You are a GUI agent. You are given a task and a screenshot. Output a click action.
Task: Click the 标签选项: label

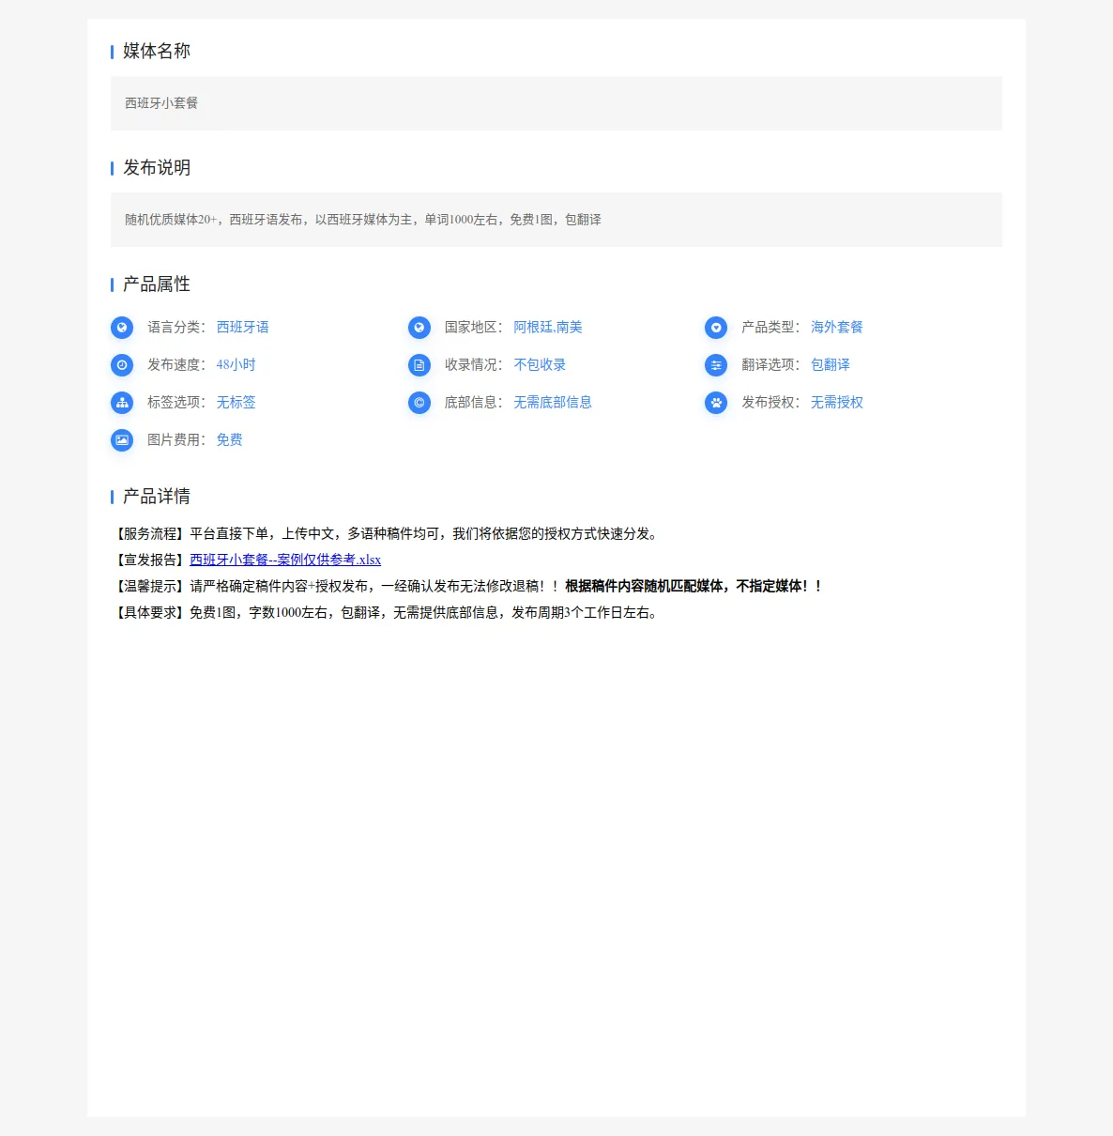177,403
